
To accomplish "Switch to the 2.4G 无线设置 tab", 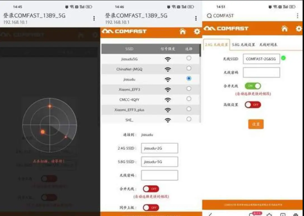I will [x=216, y=45].
